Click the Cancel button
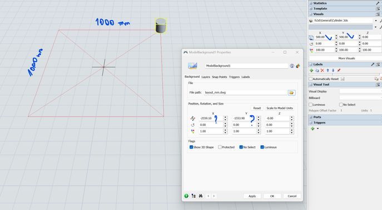 [x=292, y=196]
